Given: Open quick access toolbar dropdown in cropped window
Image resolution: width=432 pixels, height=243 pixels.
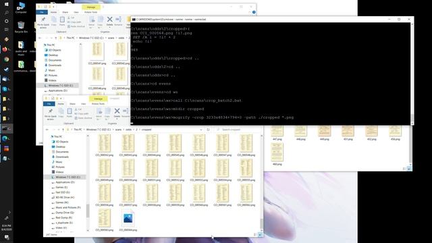Looking at the screenshot, I should pyautogui.click(x=61, y=99).
